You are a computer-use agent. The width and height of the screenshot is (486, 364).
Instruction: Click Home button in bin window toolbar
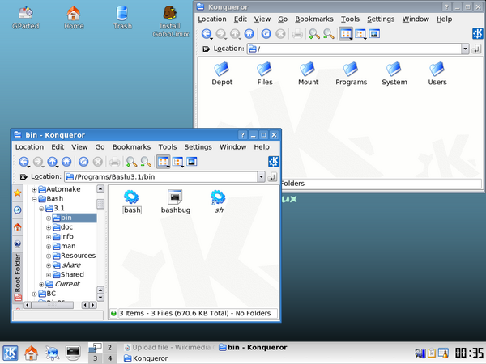(66, 162)
